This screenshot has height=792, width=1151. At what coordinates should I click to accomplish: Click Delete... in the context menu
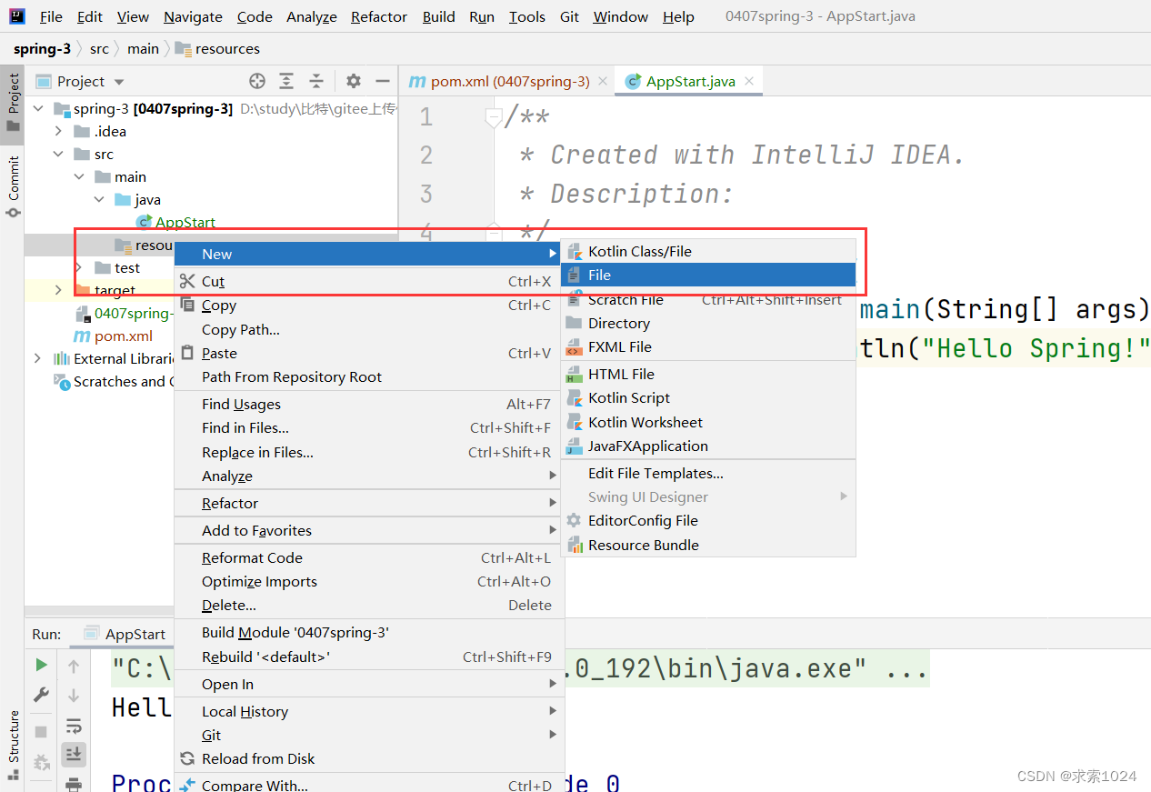point(369,605)
